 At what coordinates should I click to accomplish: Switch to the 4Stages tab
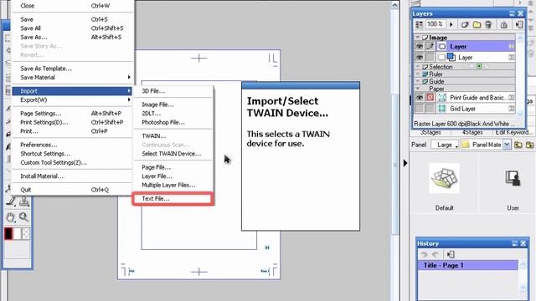click(472, 132)
